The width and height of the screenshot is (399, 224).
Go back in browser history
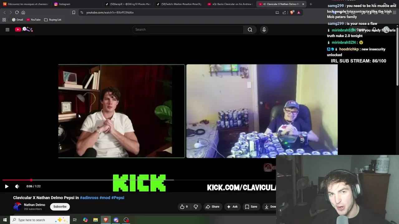[x=5, y=12]
